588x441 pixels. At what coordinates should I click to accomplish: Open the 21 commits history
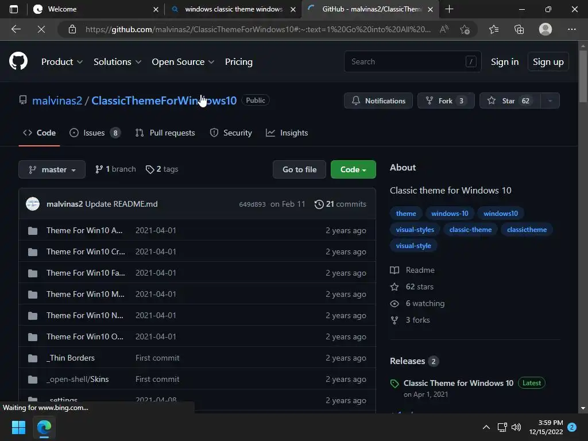340,204
